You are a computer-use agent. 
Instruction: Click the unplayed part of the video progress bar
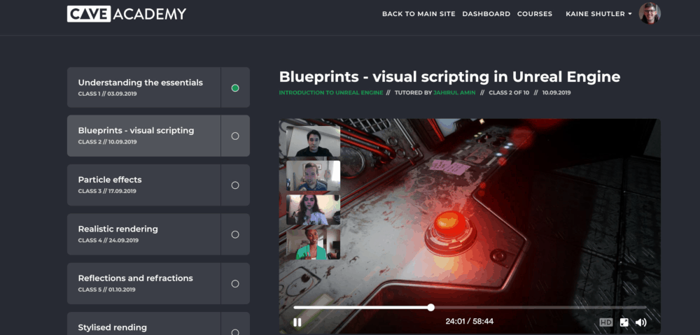tap(540, 307)
